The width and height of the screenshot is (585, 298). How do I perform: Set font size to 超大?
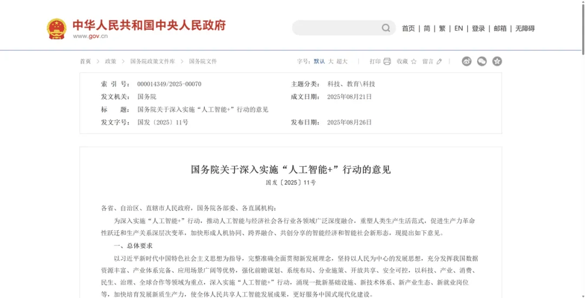(342, 62)
